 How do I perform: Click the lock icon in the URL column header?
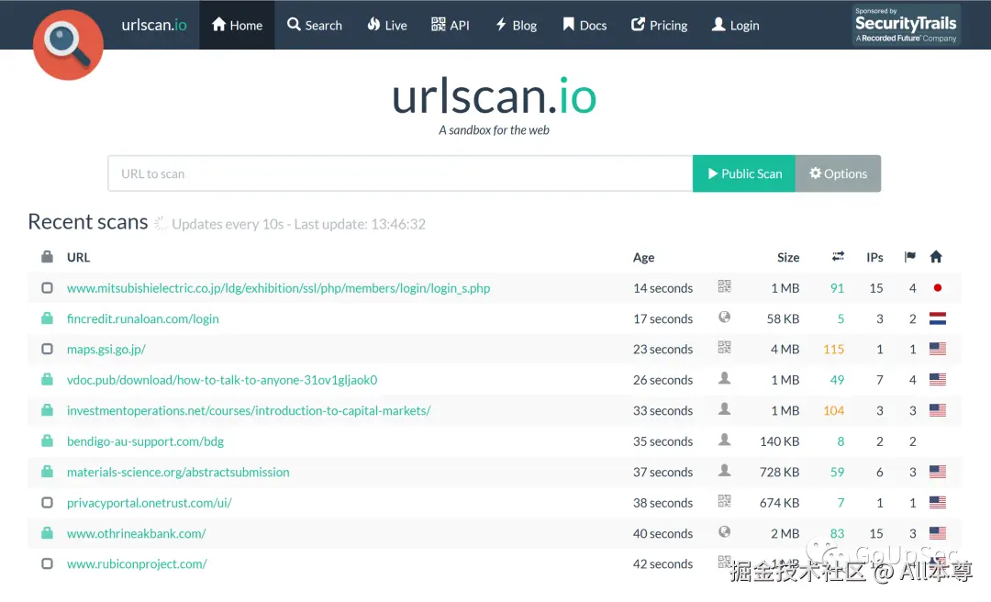pyautogui.click(x=47, y=256)
